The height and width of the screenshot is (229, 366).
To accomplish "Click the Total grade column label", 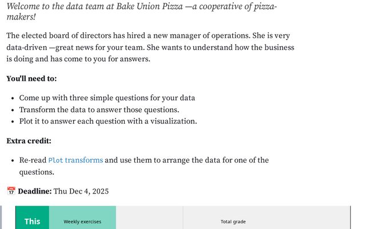I will click(x=233, y=222).
